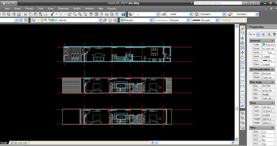Open the Format menu
Image resolution: width=277 pixels, height=146 pixels.
point(29,8)
